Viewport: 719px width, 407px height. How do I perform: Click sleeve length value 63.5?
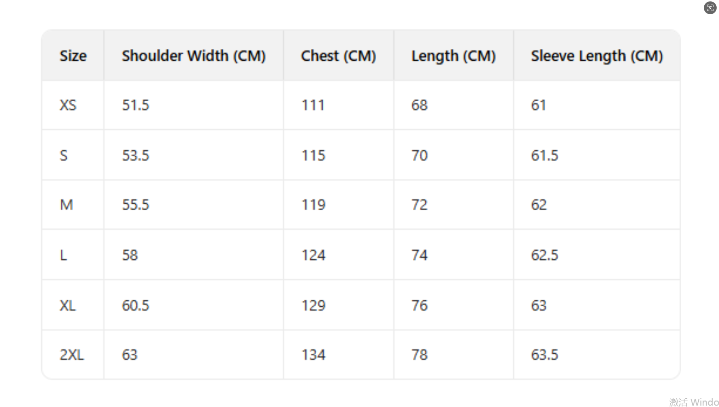coord(545,355)
